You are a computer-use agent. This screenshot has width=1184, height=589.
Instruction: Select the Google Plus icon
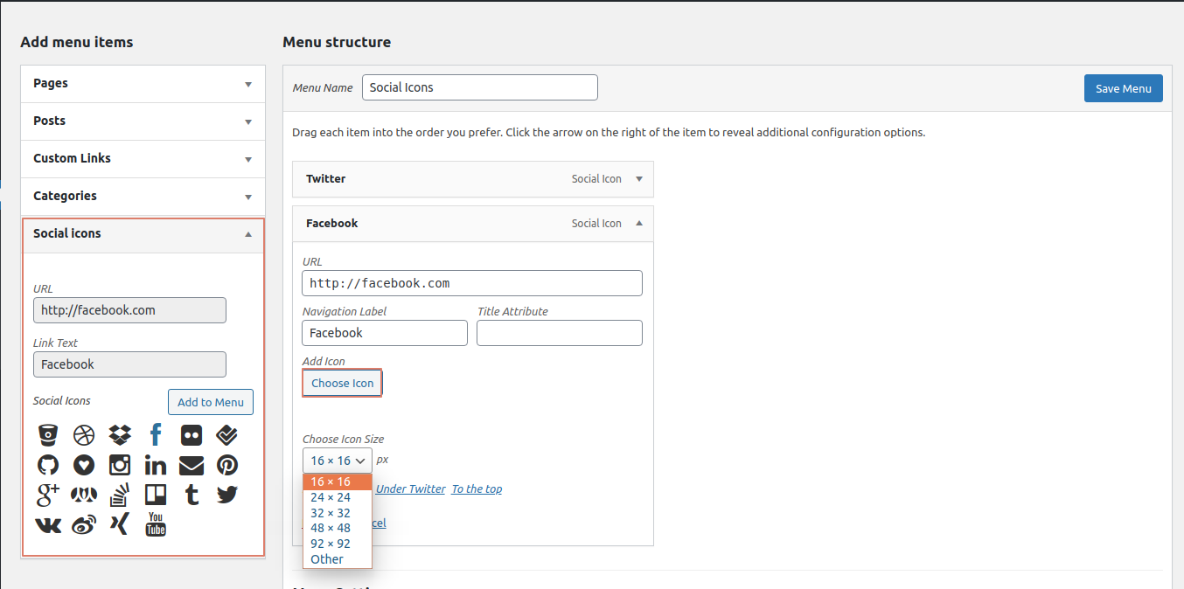tap(48, 495)
